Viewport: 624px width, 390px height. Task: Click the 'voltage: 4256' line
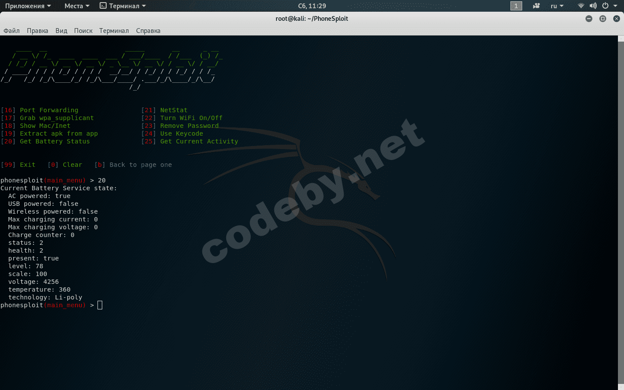point(33,282)
